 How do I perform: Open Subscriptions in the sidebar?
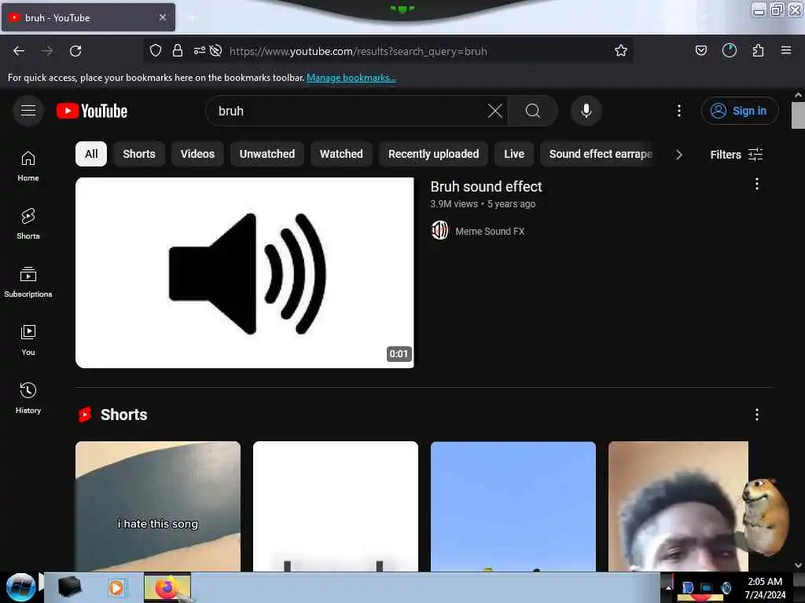click(28, 282)
